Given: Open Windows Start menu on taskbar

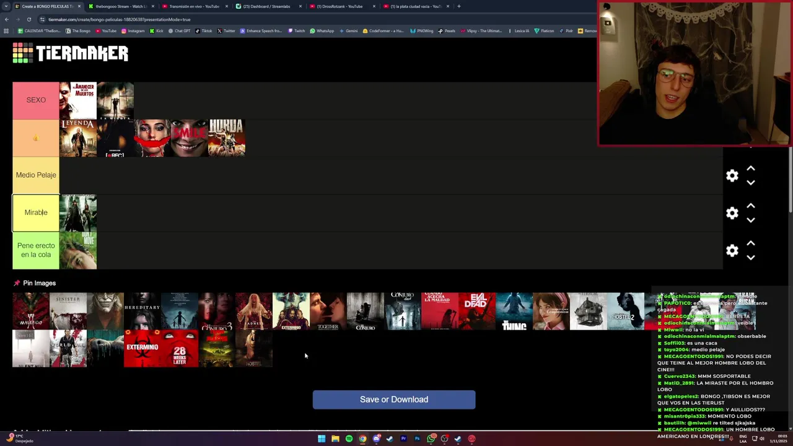Looking at the screenshot, I should point(322,439).
